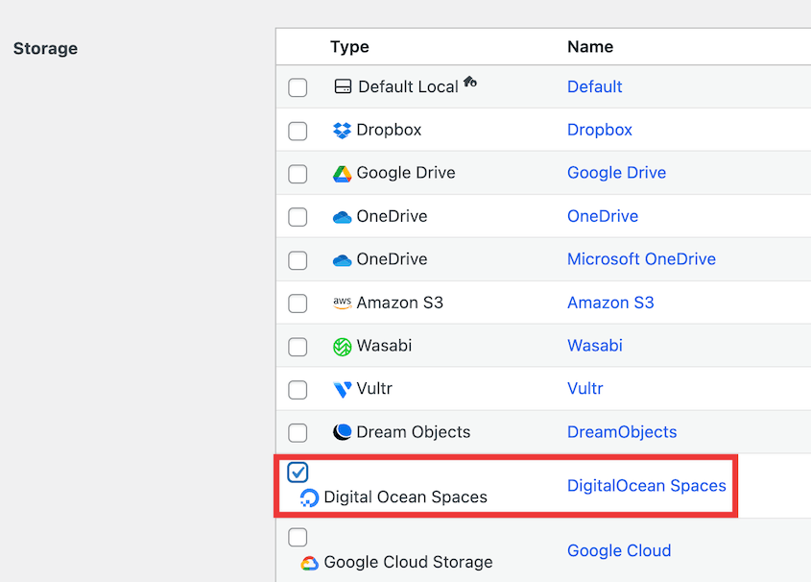This screenshot has height=582, width=811.
Task: Open the DigitalOcean Spaces link
Action: click(x=647, y=485)
